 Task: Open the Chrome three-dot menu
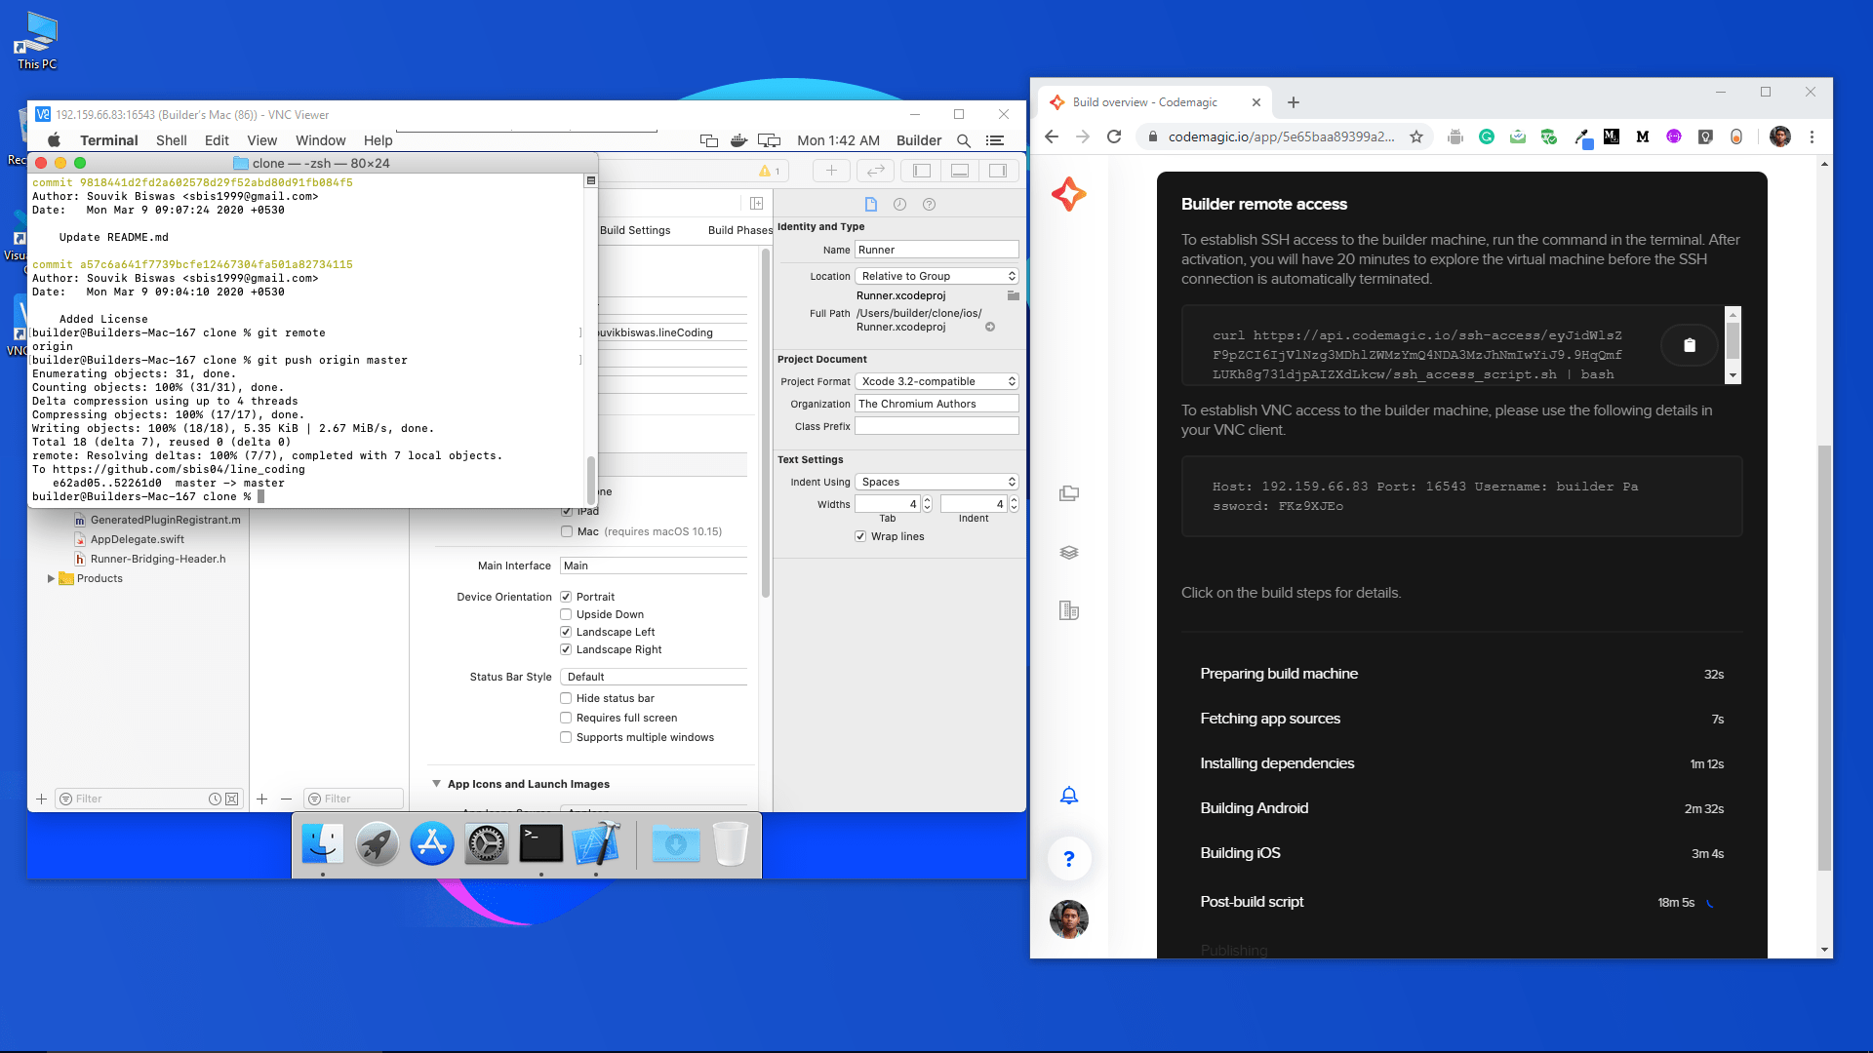coord(1813,136)
